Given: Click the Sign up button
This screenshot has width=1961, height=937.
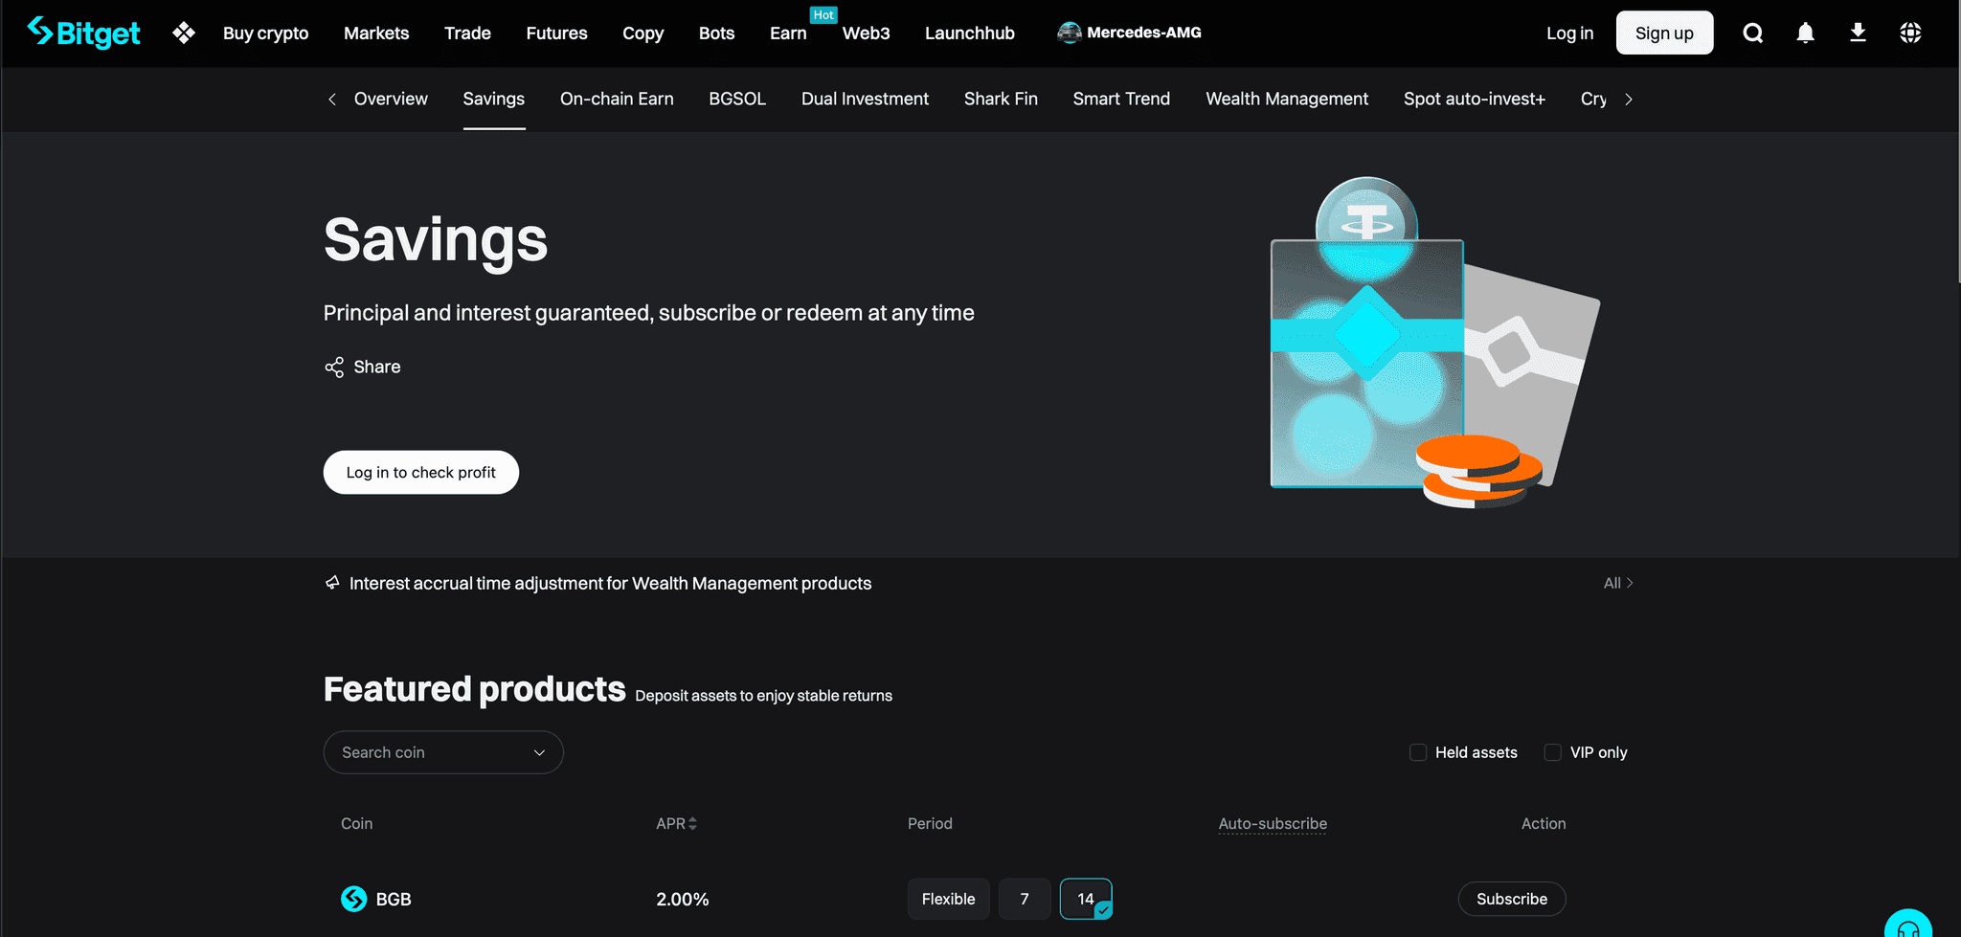Looking at the screenshot, I should 1664,33.
